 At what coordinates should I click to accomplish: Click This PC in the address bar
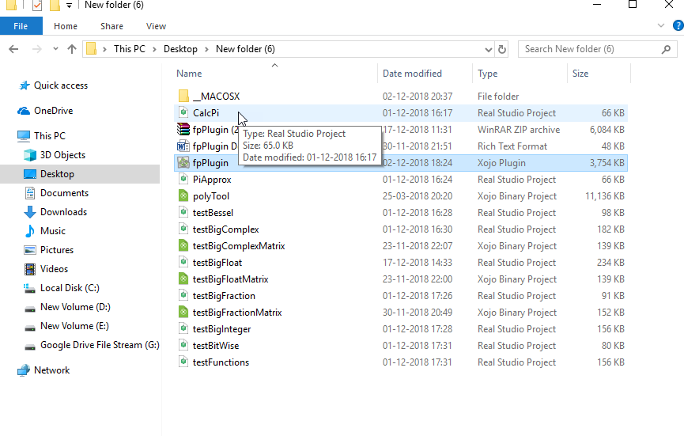129,49
